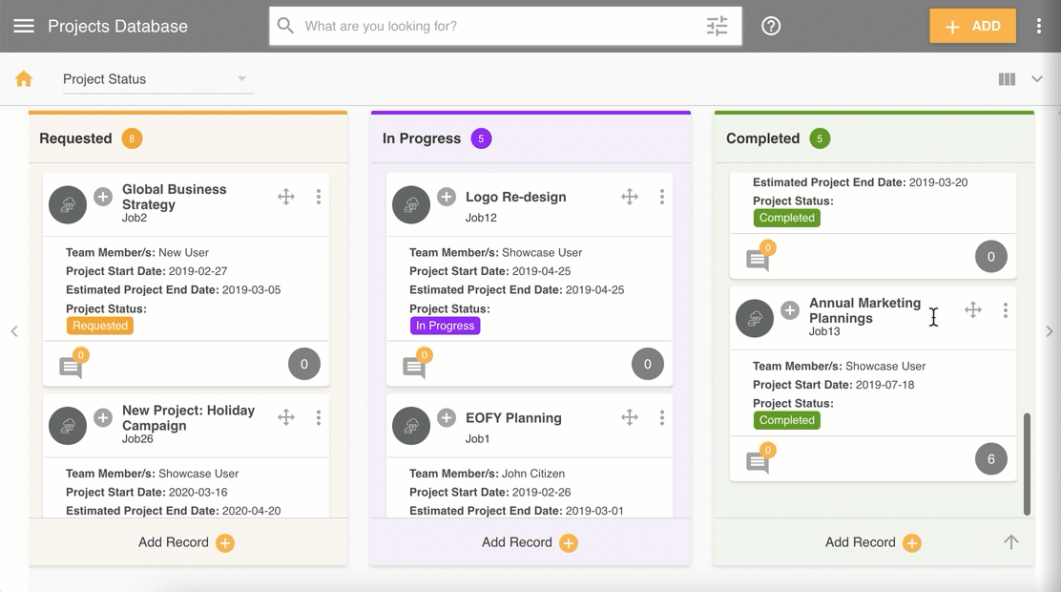The height and width of the screenshot is (592, 1061).
Task: Click plus icon beside New Project: Holiday Campaign
Action: pyautogui.click(x=103, y=417)
